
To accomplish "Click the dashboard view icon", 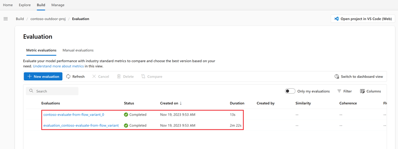I will [337, 77].
